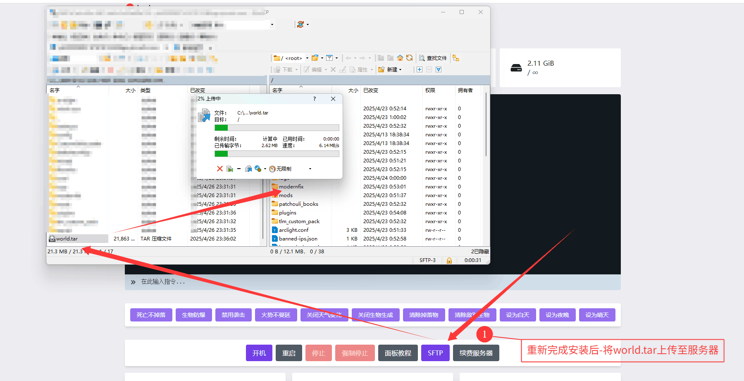Open the 新建 dropdown arrow
Viewport: 744px width, 381px height.
(x=400, y=69)
